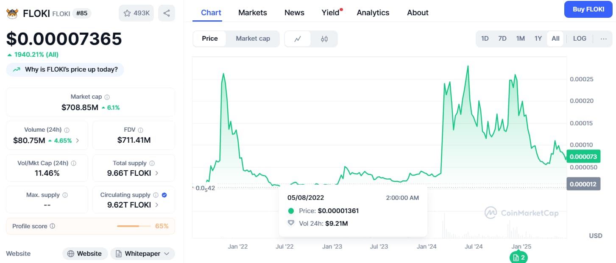
Task: Click the 11.46% Vol/Mkt Cap value
Action: pos(47,173)
